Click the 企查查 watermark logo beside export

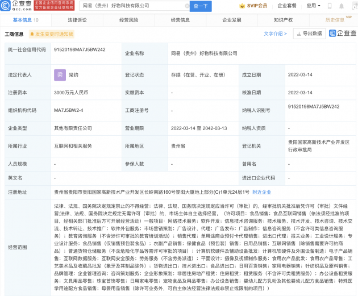point(343,34)
